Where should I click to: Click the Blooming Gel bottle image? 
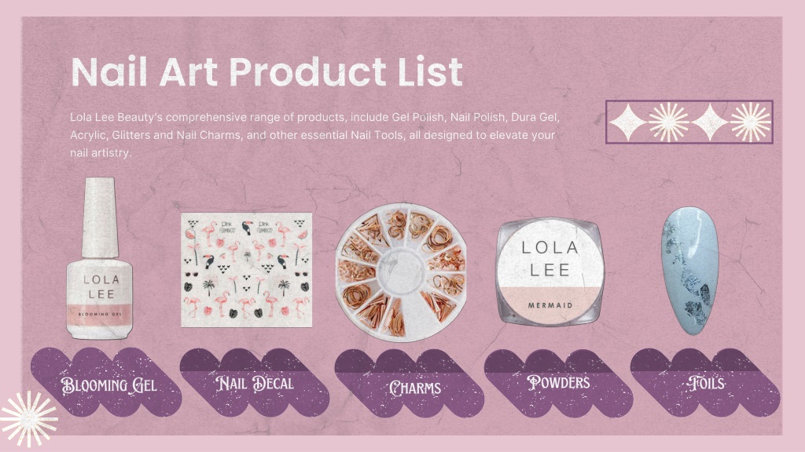(x=100, y=258)
